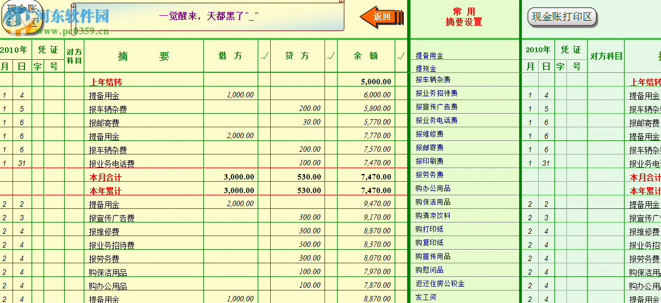Click the checkmark column header after 贷方
661x303 pixels.
click(x=332, y=56)
